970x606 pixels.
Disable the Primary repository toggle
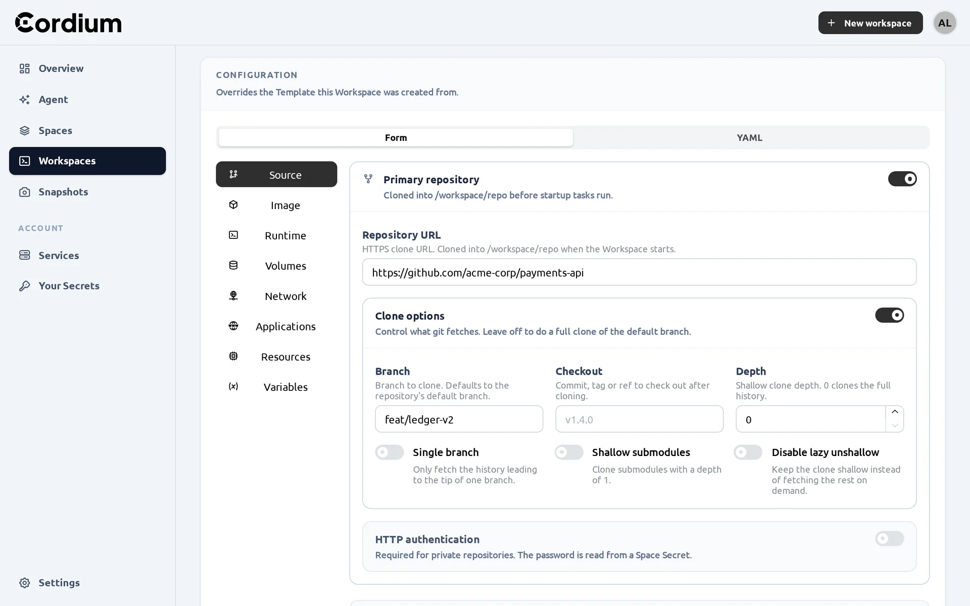[902, 179]
